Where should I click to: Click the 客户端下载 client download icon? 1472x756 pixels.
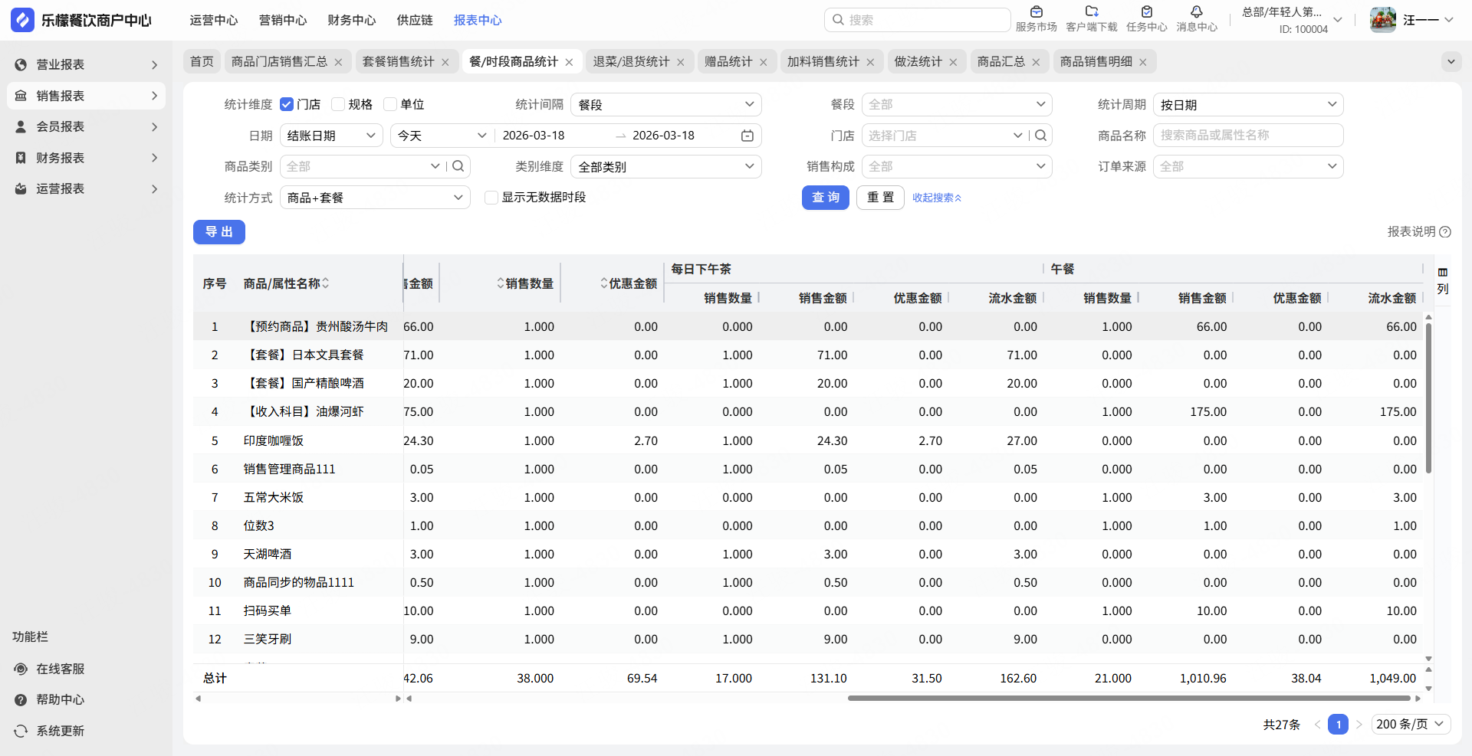(x=1091, y=12)
